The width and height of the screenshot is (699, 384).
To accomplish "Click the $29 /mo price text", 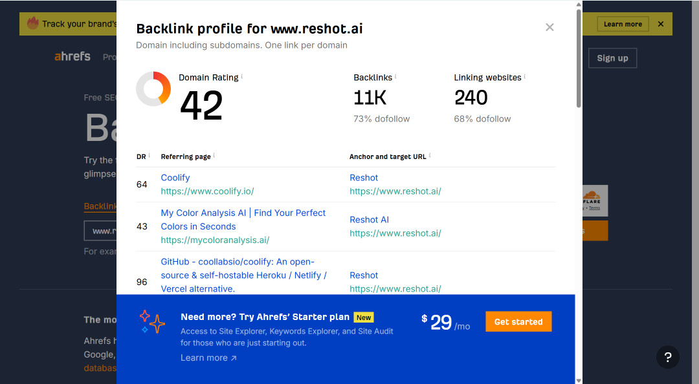I will [x=446, y=323].
